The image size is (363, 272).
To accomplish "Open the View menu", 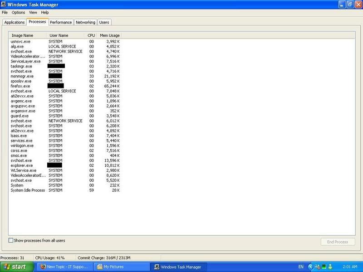I will point(33,12).
